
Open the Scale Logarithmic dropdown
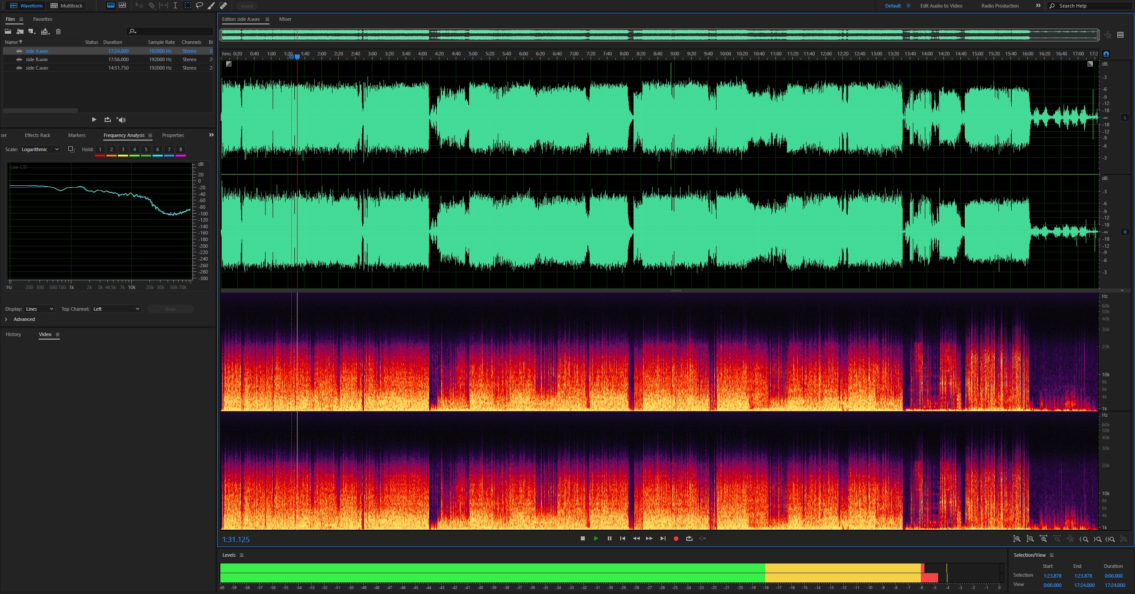(x=39, y=149)
